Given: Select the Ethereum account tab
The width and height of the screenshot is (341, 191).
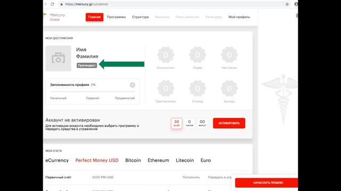Looking at the screenshot, I should (x=158, y=160).
